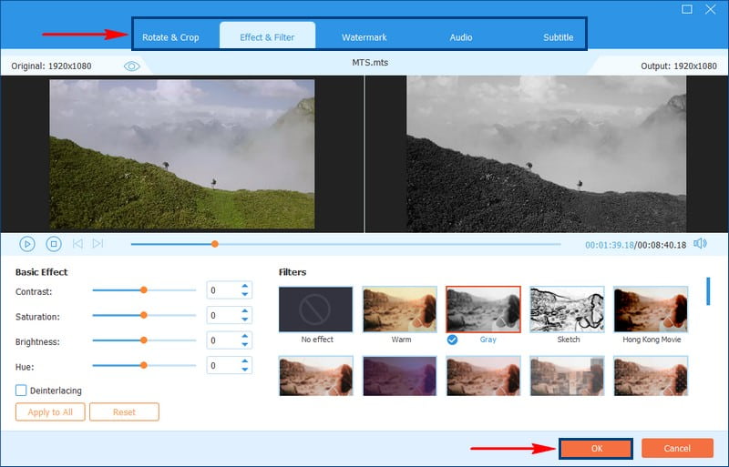Select the Effect & Filter tab

[x=267, y=36]
